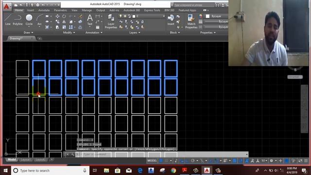Activate the Move tool in Modify panel
Image resolution: width=311 pixels, height=175 pixels.
point(57,16)
